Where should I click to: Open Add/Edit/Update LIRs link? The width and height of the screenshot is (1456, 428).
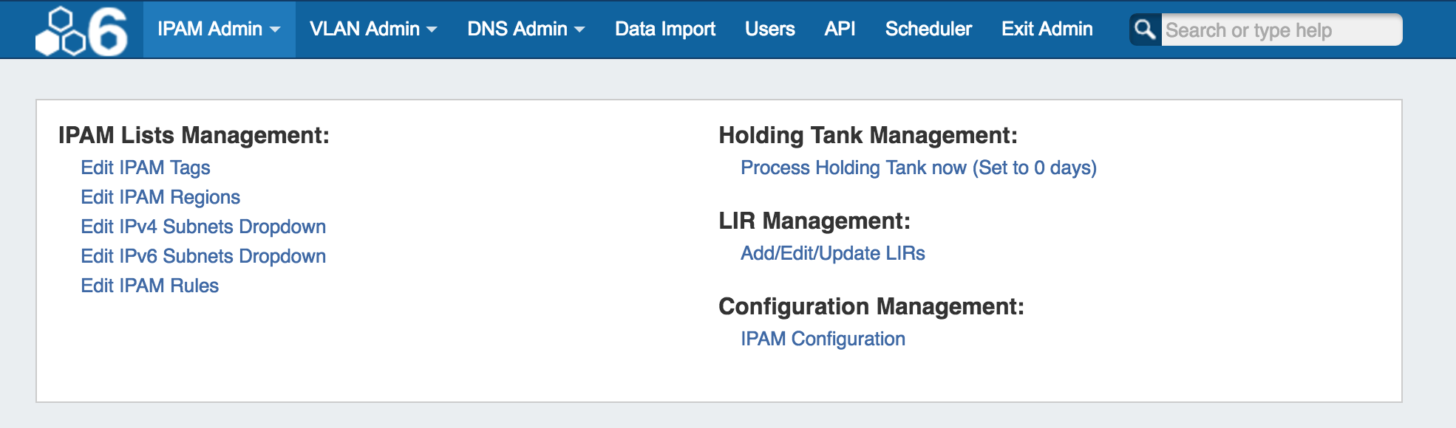point(832,253)
